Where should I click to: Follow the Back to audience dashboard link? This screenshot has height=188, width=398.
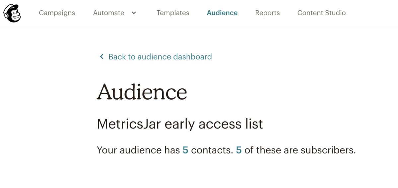(x=160, y=57)
